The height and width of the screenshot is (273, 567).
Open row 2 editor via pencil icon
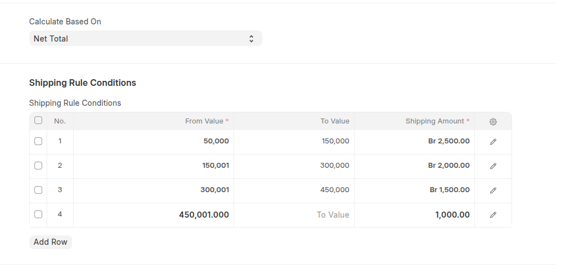click(493, 166)
